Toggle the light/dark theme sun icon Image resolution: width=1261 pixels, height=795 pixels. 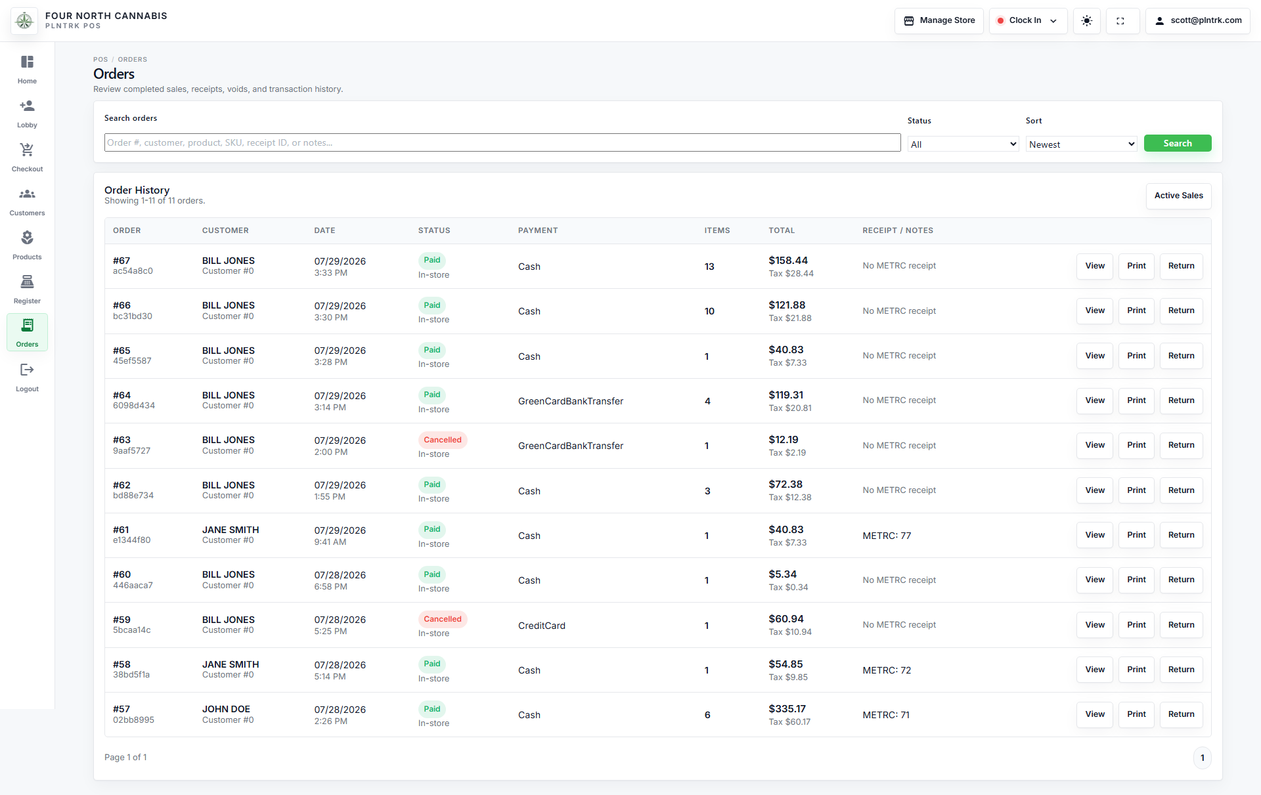1087,21
